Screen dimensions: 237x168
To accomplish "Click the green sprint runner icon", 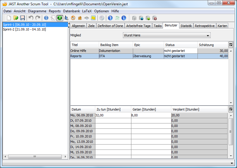I will click(x=60, y=18).
